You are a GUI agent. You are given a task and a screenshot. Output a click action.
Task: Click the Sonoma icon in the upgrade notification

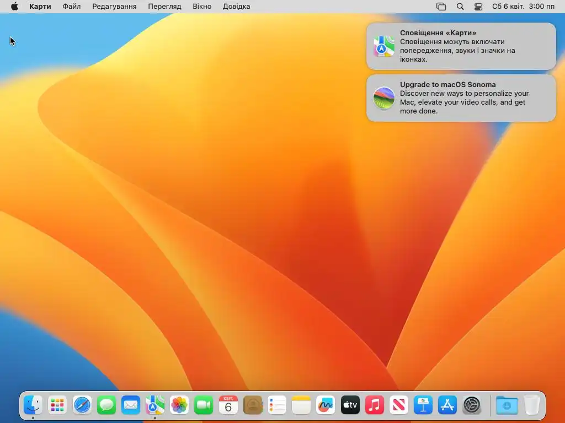coord(384,98)
